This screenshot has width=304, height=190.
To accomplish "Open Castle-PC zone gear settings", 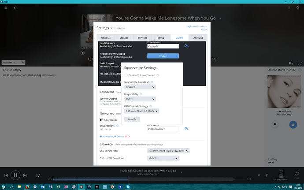I will click(x=186, y=46).
